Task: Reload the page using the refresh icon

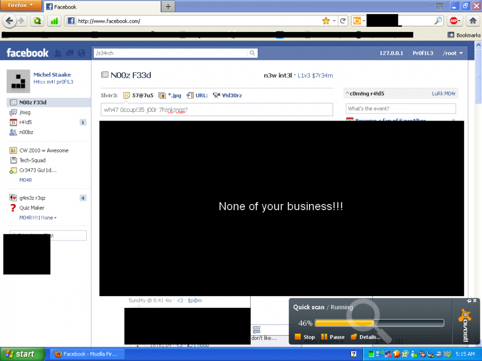Action: point(343,21)
